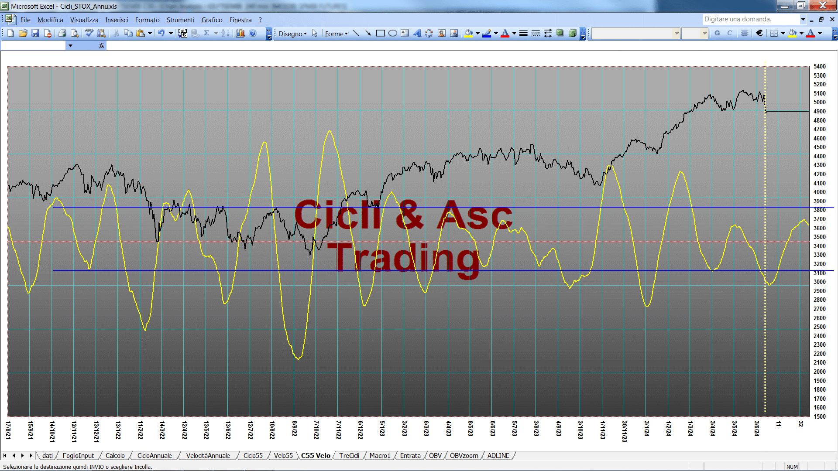
Task: Toggle center alignment
Action: (745, 33)
